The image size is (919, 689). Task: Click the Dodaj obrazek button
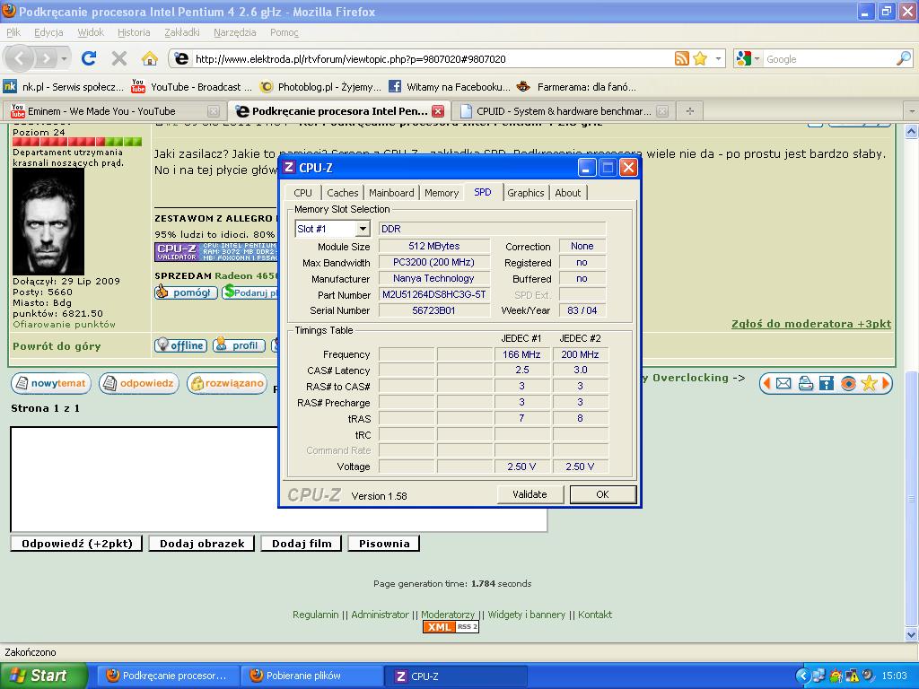(x=202, y=543)
